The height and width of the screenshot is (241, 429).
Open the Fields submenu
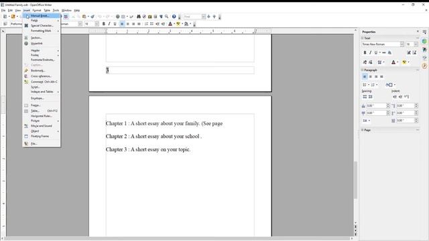click(42, 21)
